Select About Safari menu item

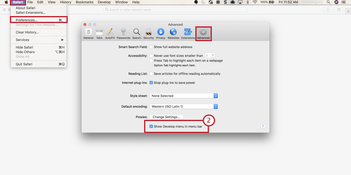pos(38,8)
